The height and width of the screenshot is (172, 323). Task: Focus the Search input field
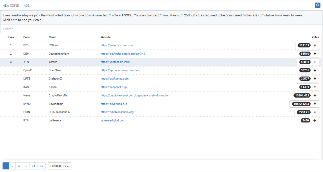[x=161, y=29]
